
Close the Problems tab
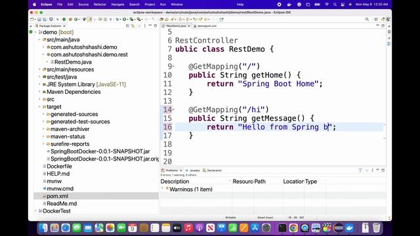click(x=181, y=170)
